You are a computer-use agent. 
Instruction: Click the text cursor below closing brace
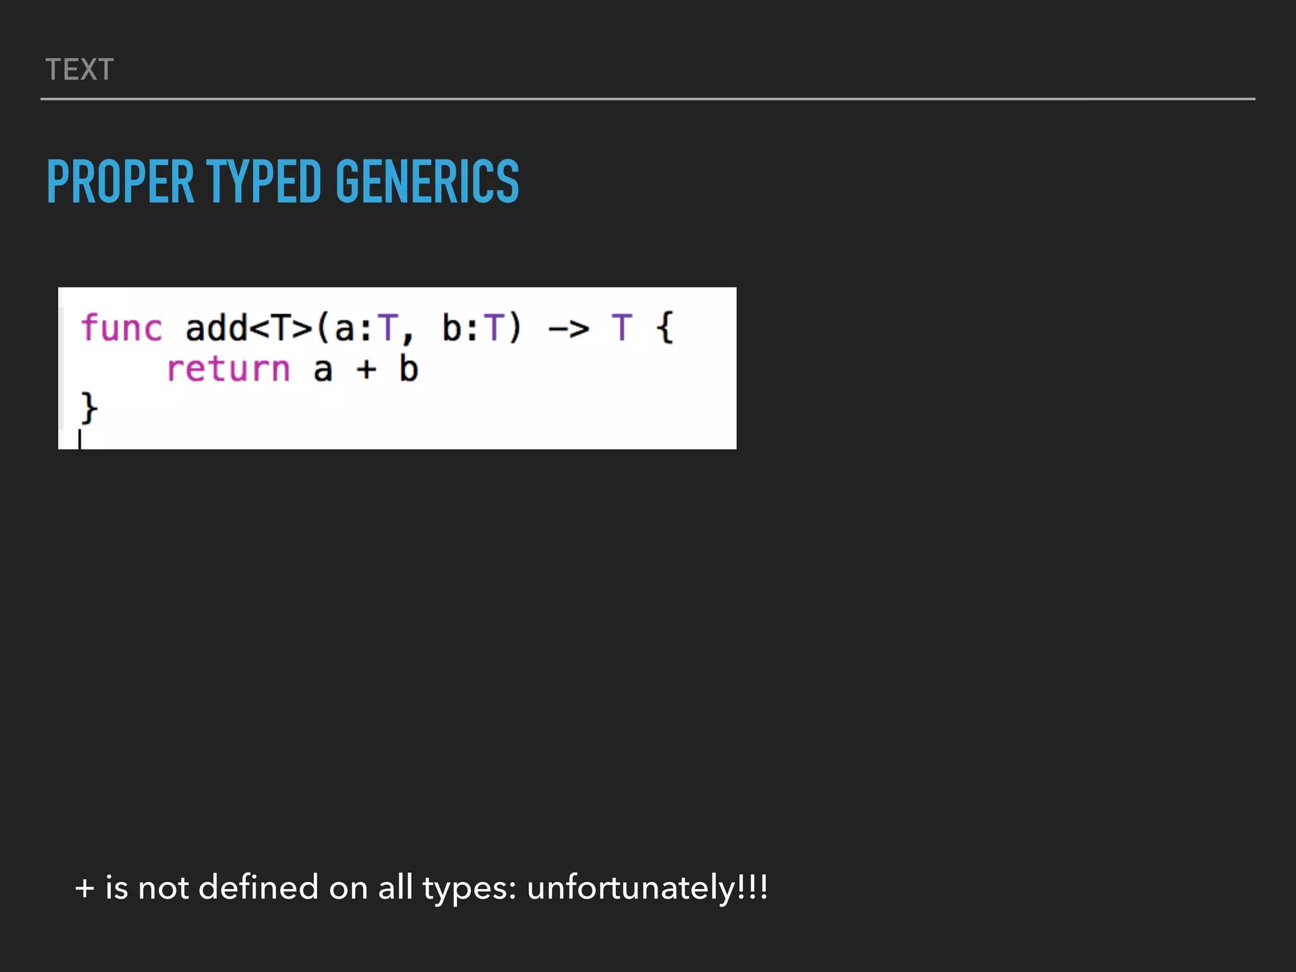tap(80, 439)
